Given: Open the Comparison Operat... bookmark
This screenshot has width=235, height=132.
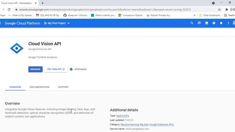Looking at the screenshot, I should [131, 15].
